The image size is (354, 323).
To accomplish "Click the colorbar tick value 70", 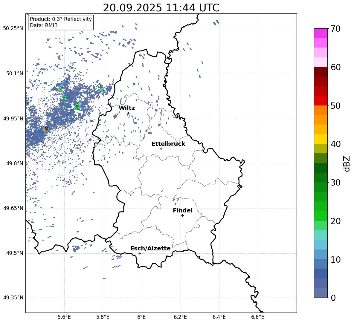I will pyautogui.click(x=335, y=29).
